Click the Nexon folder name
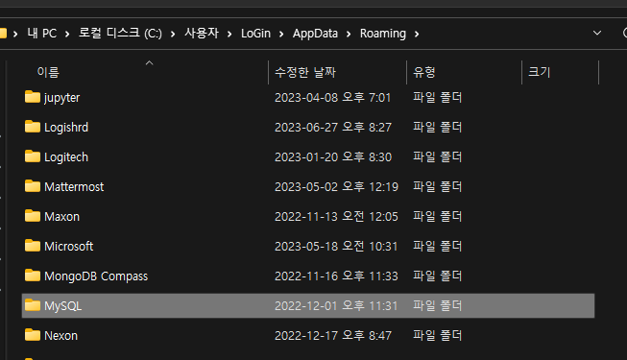Viewport: 627px width, 360px height. [60, 336]
